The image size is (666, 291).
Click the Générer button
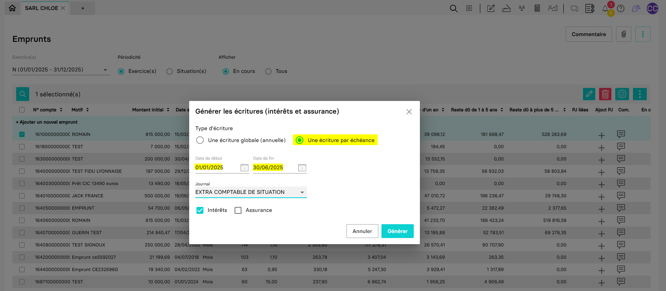(x=397, y=231)
